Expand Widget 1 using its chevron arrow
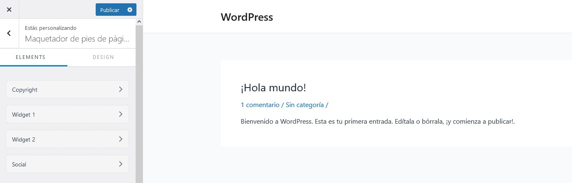 (x=121, y=114)
